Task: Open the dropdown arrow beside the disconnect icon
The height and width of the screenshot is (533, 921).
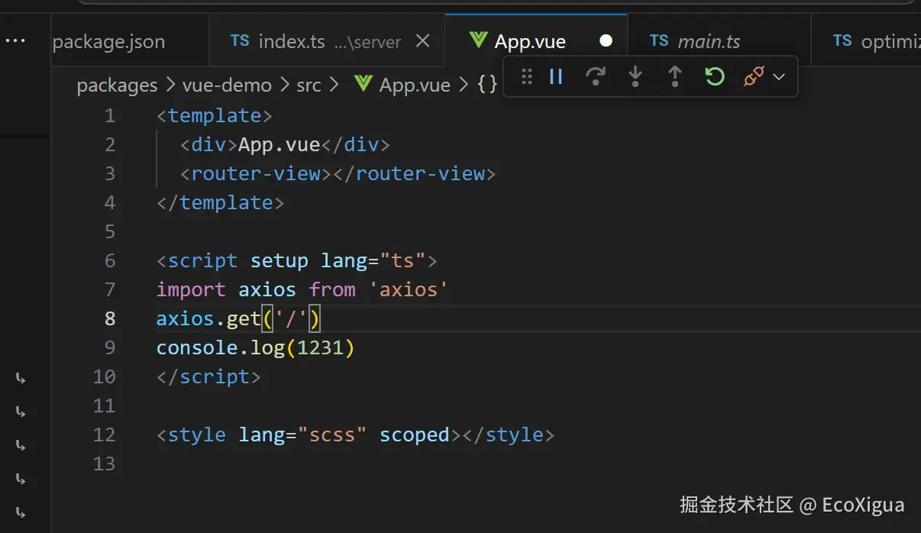Action: [779, 77]
